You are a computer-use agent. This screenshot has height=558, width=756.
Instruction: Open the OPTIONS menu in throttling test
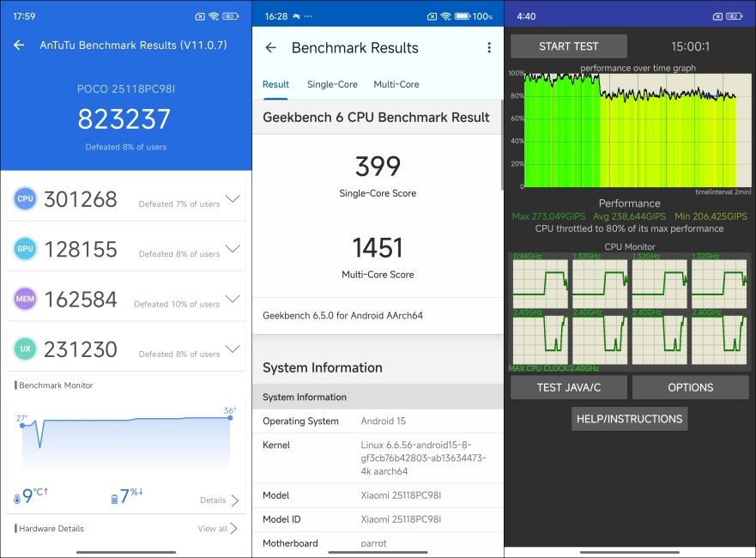pos(690,387)
